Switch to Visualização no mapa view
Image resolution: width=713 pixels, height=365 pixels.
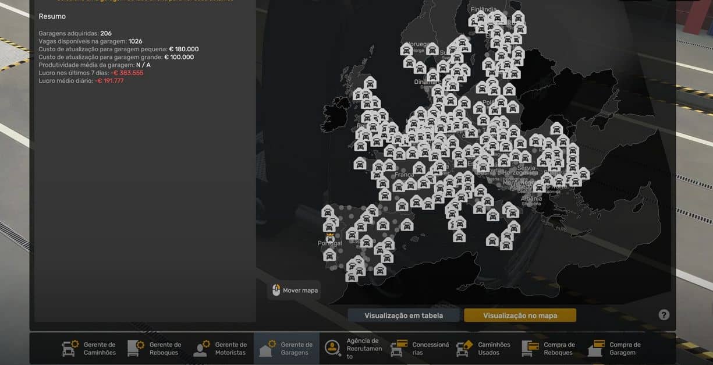point(520,316)
